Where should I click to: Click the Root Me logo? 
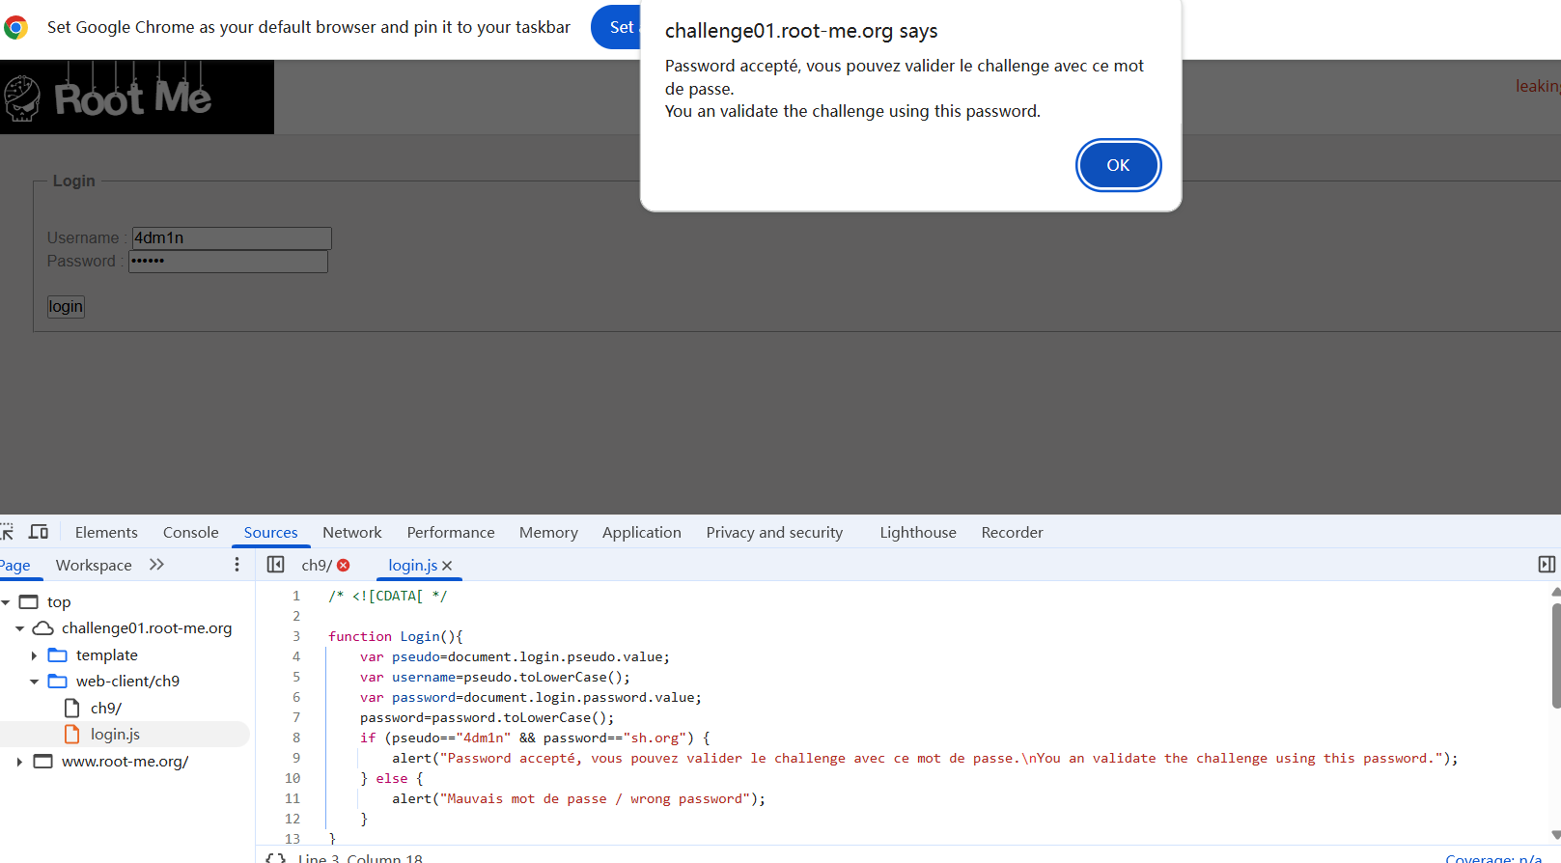pos(136,97)
